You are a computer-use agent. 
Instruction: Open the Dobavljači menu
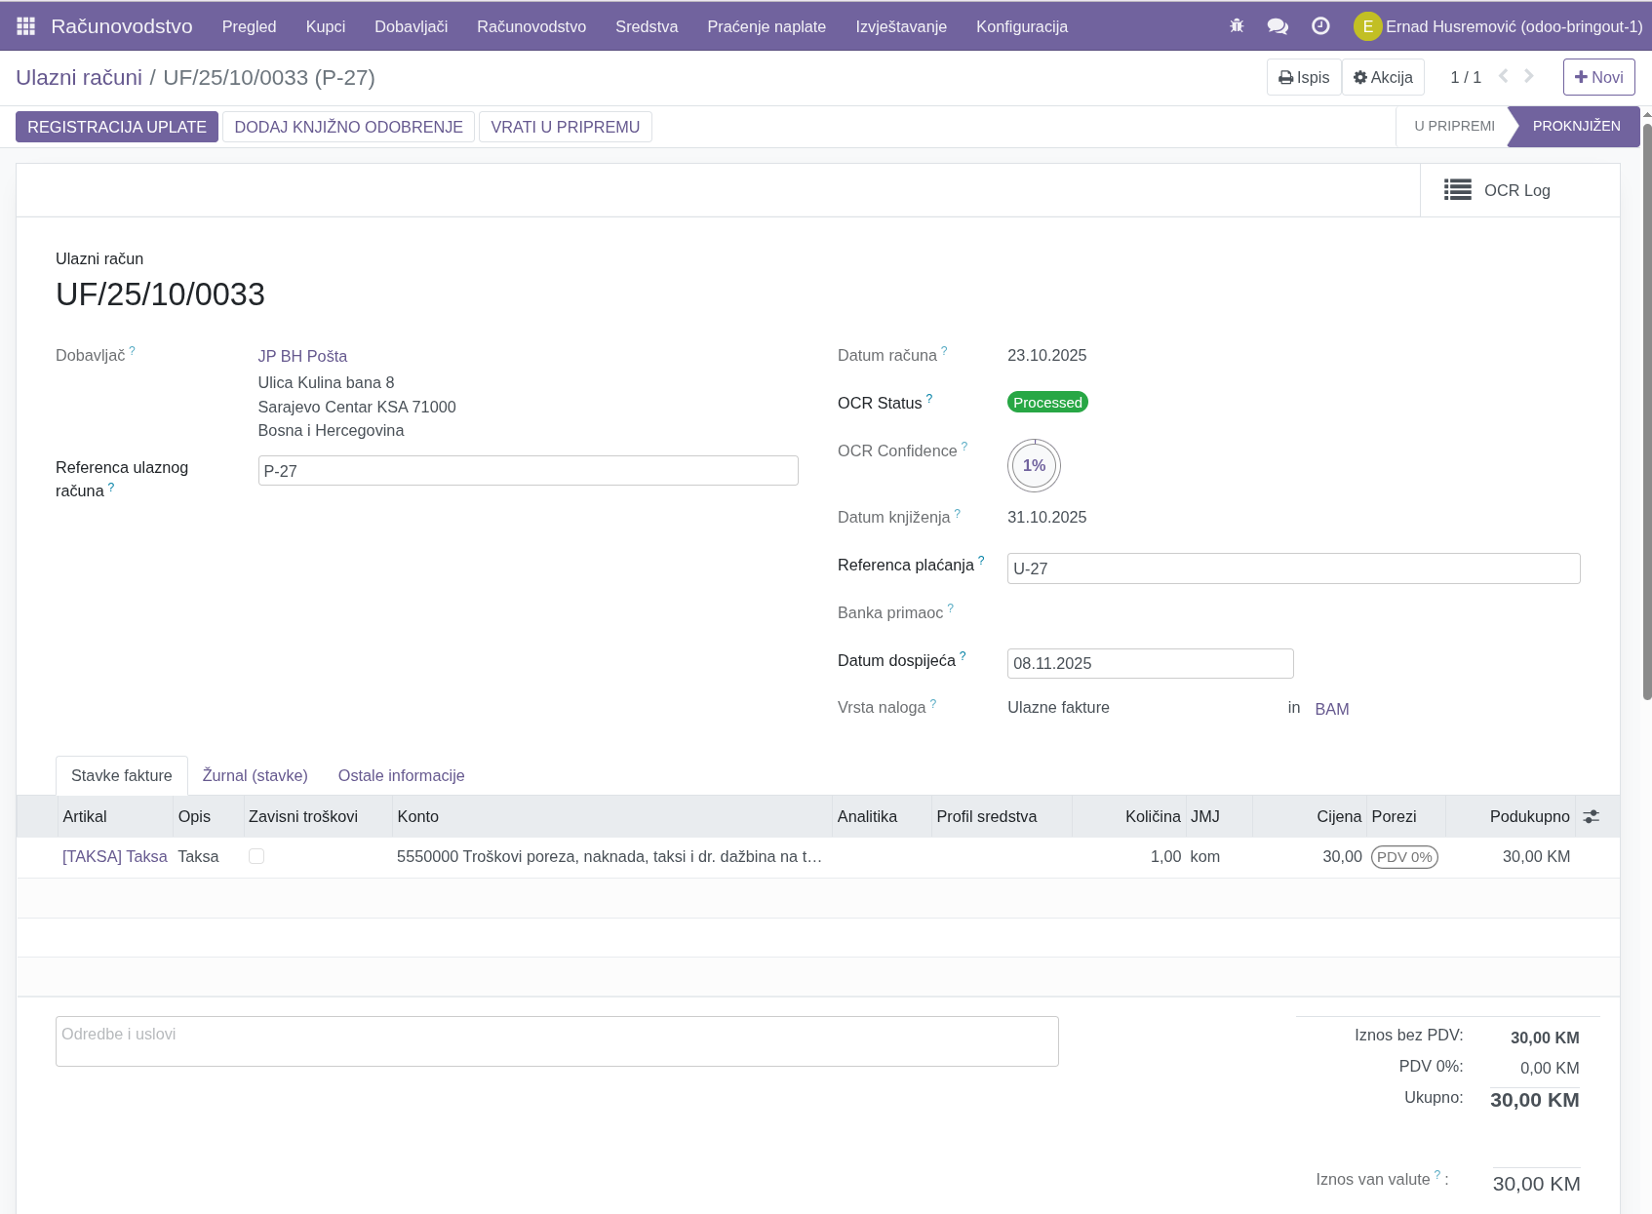[x=411, y=26]
